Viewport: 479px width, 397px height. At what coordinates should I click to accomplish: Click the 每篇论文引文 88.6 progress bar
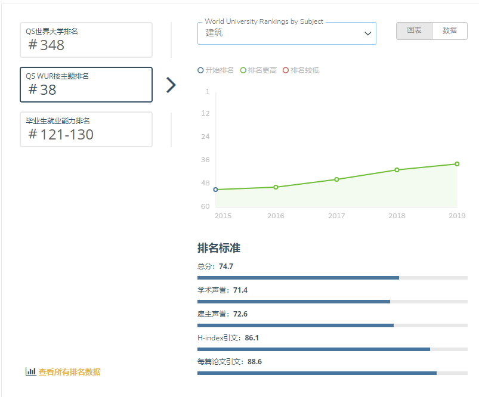pyautogui.click(x=332, y=373)
